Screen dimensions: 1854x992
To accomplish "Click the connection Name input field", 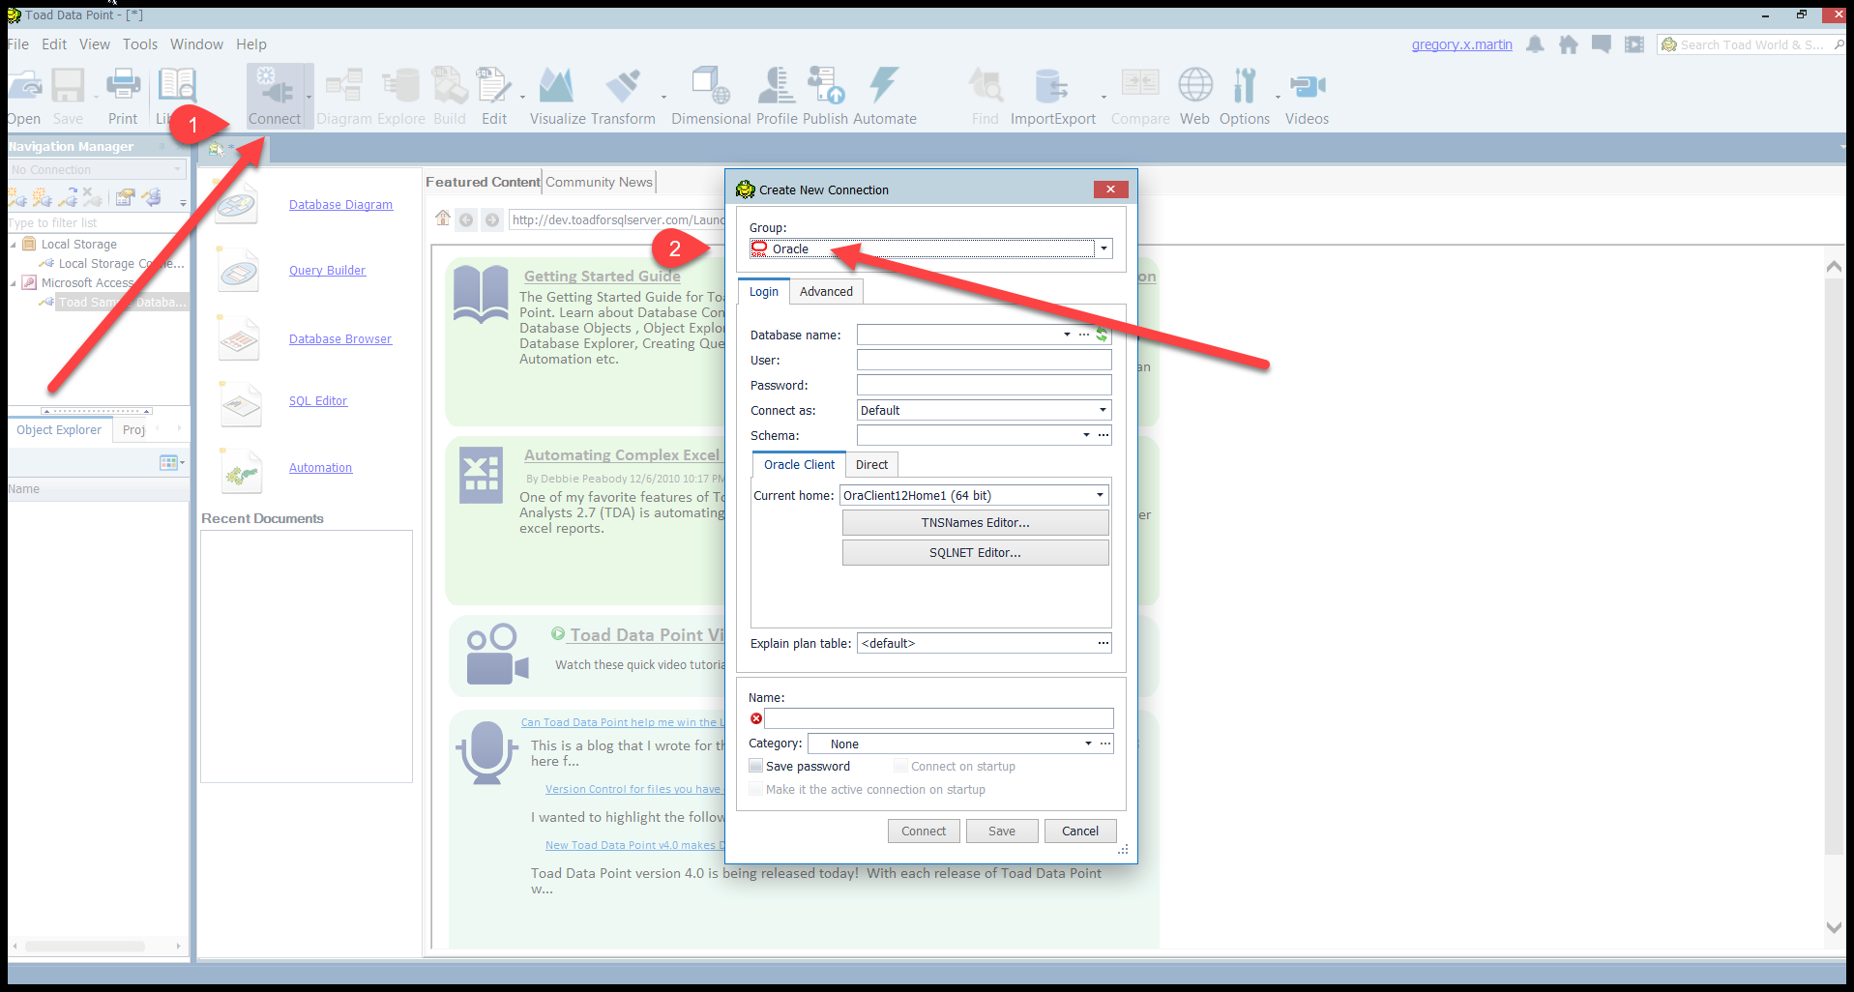I will tap(939, 718).
